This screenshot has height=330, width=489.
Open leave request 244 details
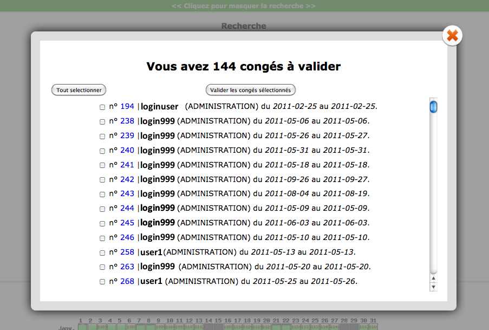pyautogui.click(x=127, y=208)
